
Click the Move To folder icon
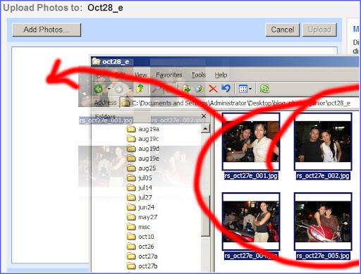pos(186,89)
